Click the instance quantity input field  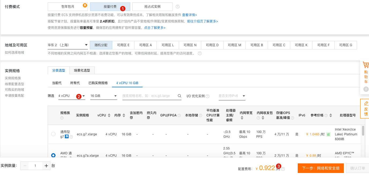pos(35,166)
